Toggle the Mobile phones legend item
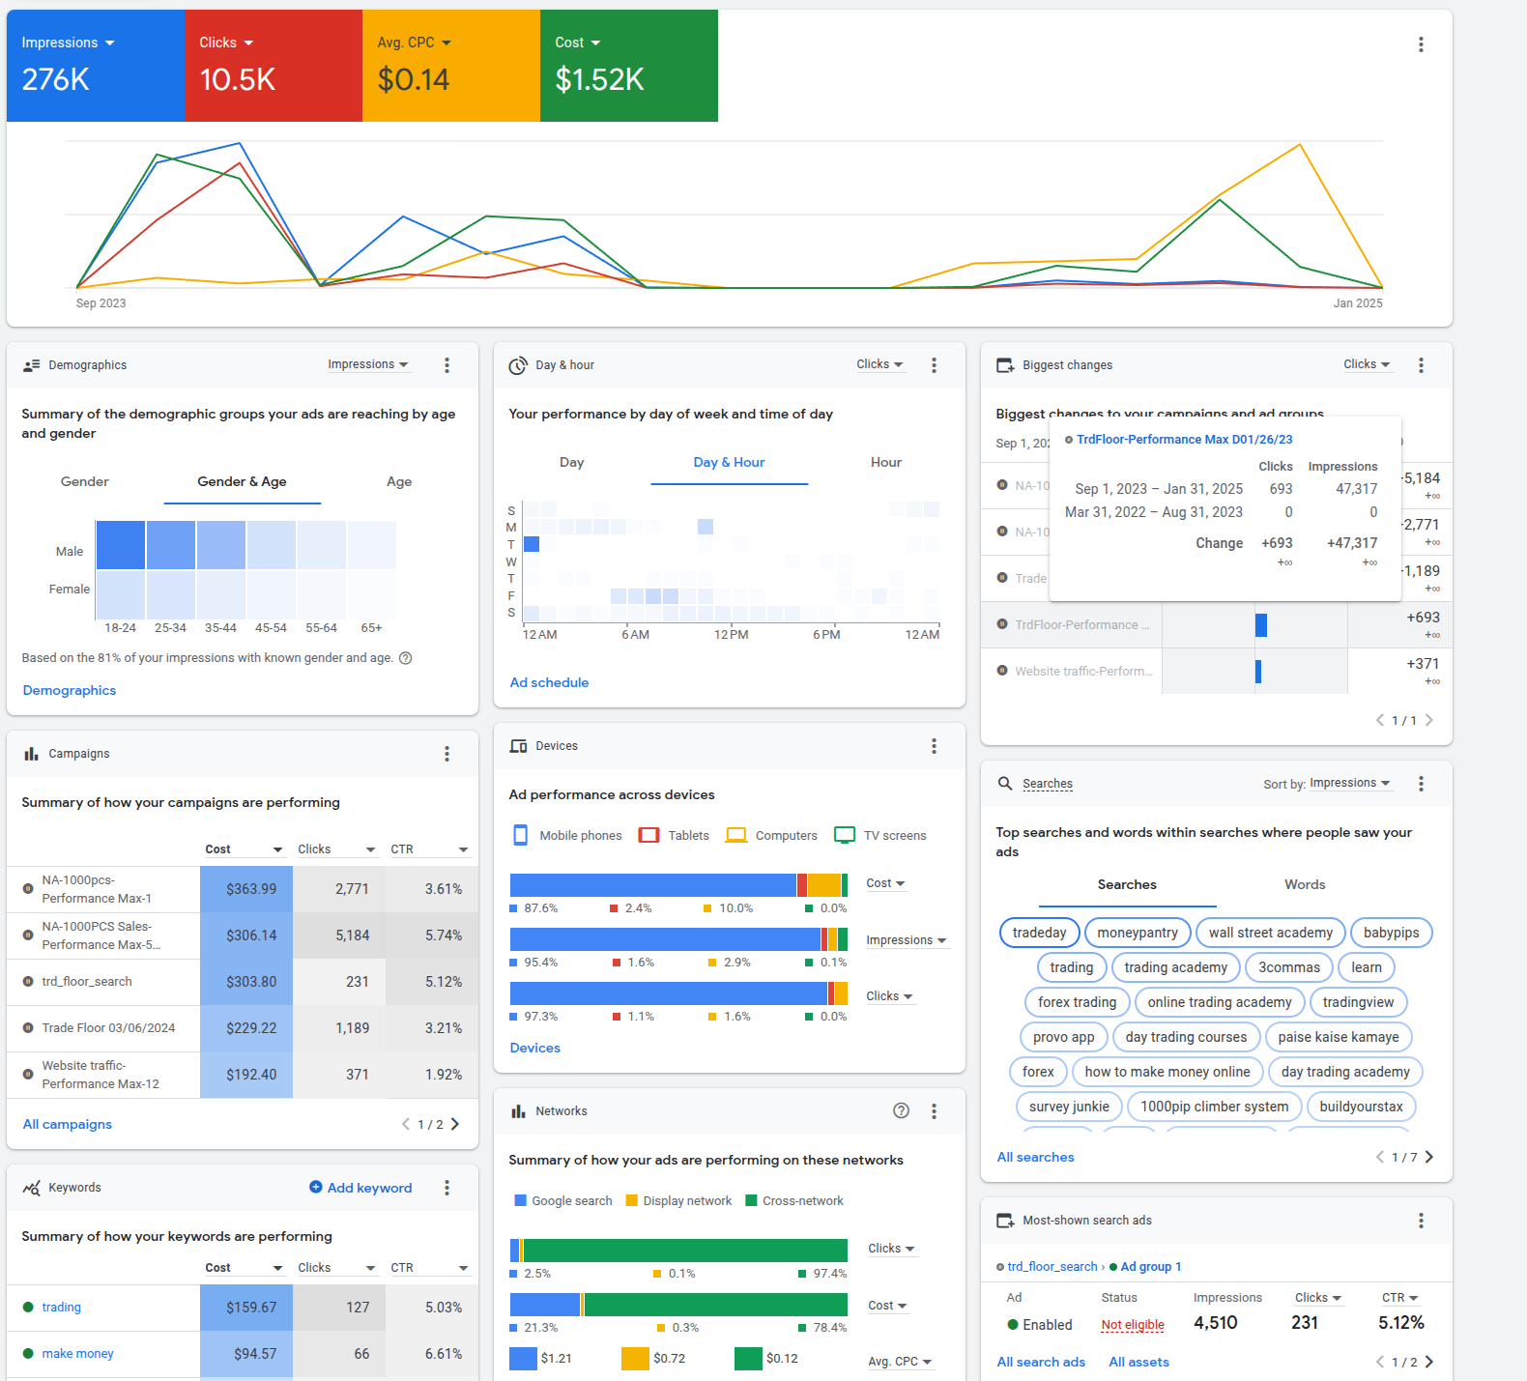 (567, 836)
